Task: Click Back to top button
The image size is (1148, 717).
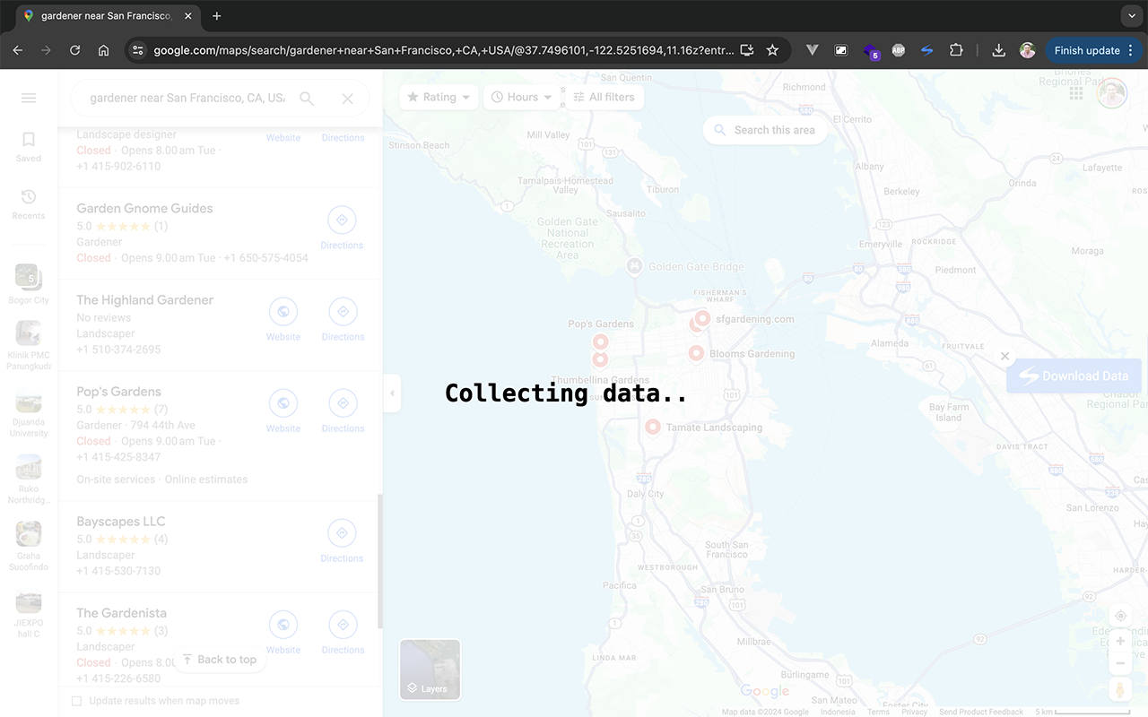Action: [x=220, y=660]
